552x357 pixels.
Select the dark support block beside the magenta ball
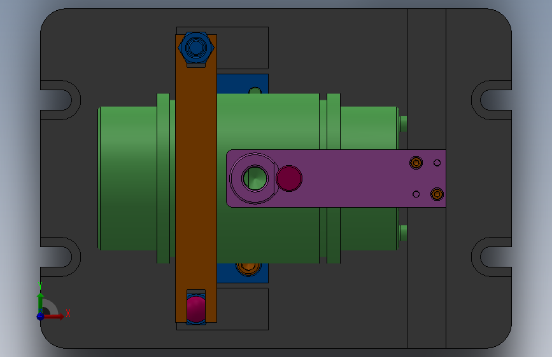point(243,309)
